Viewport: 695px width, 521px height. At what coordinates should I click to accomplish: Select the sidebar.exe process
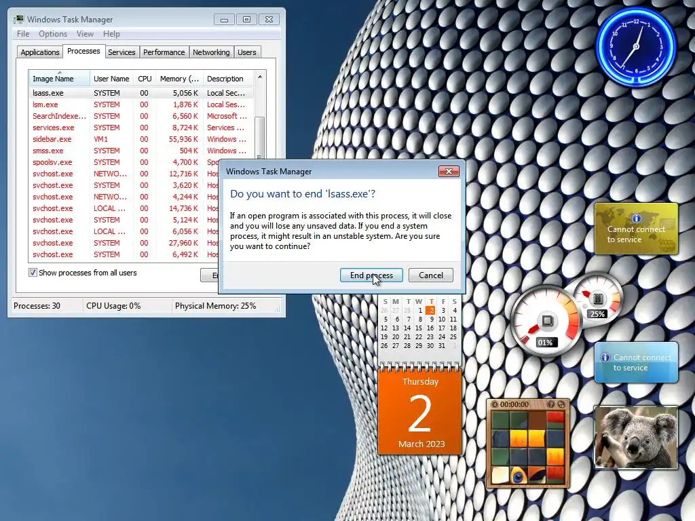[x=141, y=139]
